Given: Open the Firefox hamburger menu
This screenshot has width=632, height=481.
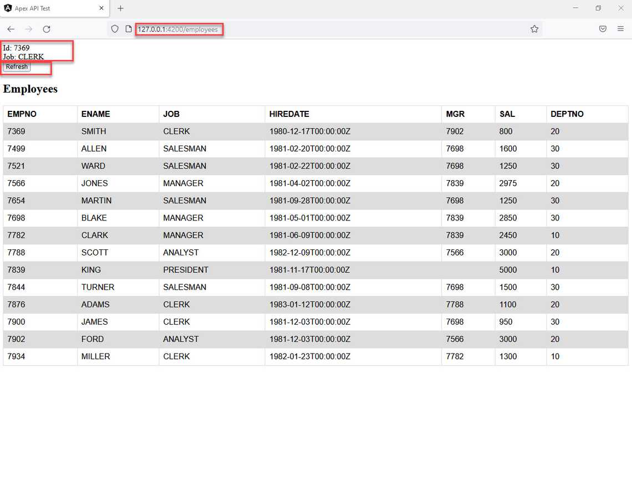Looking at the screenshot, I should 620,29.
